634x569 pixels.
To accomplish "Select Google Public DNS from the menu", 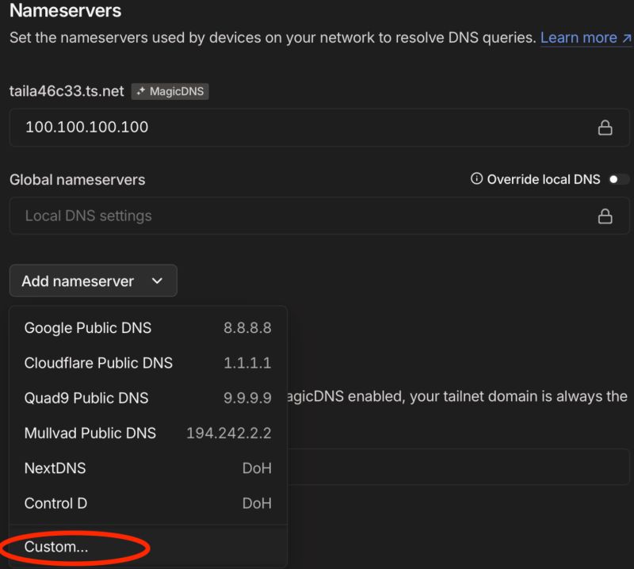I will click(87, 328).
